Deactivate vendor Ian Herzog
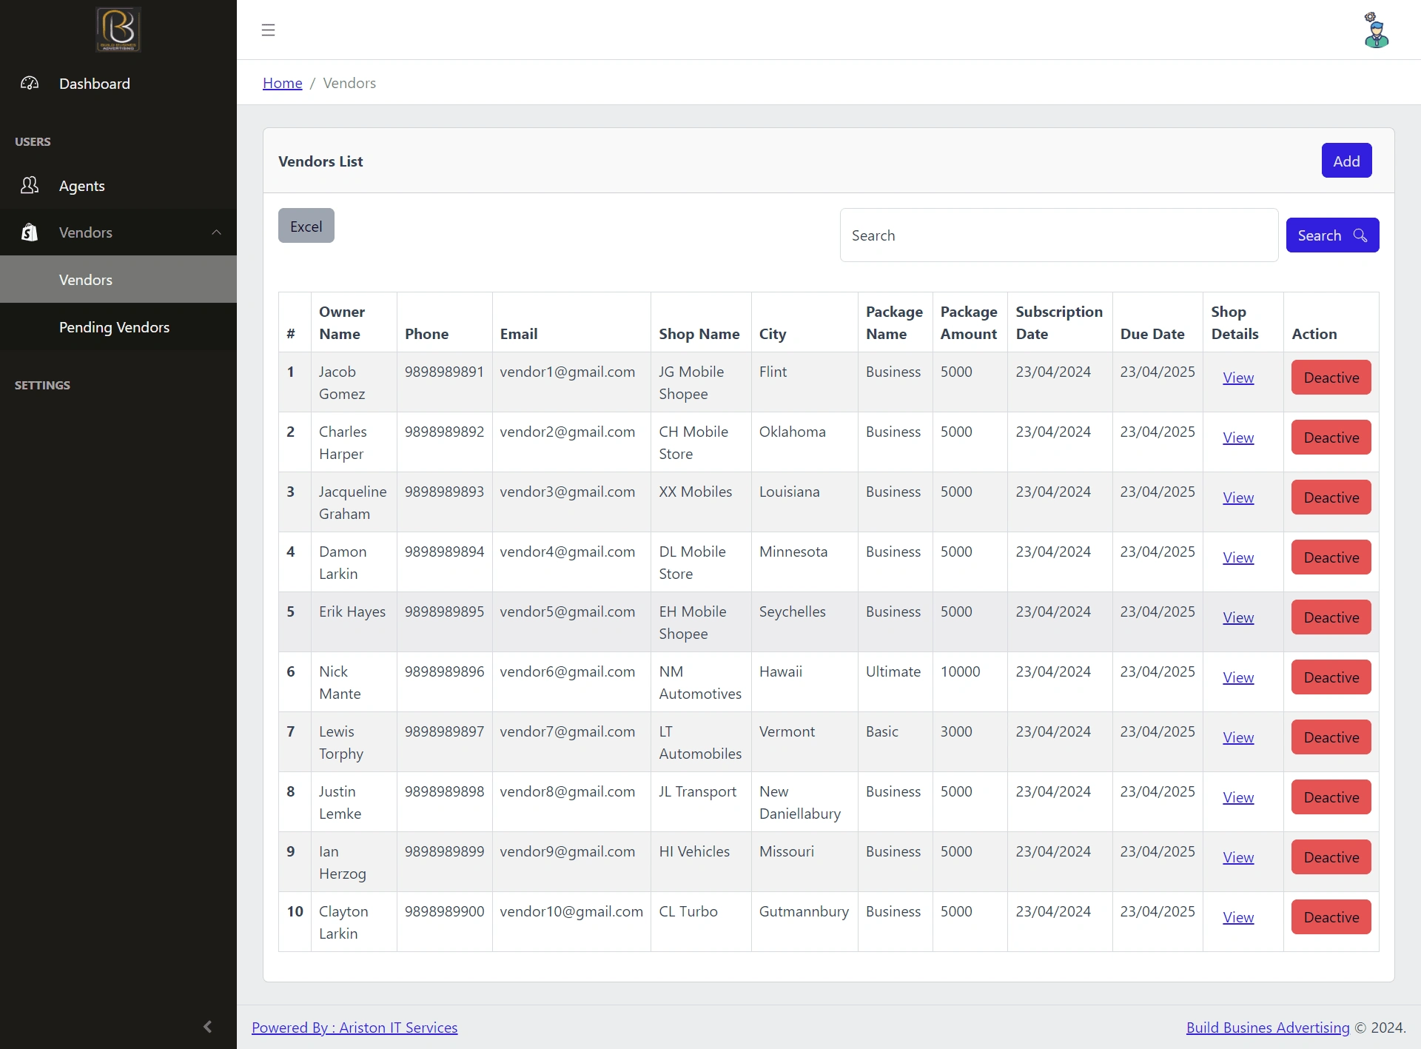 1331,857
